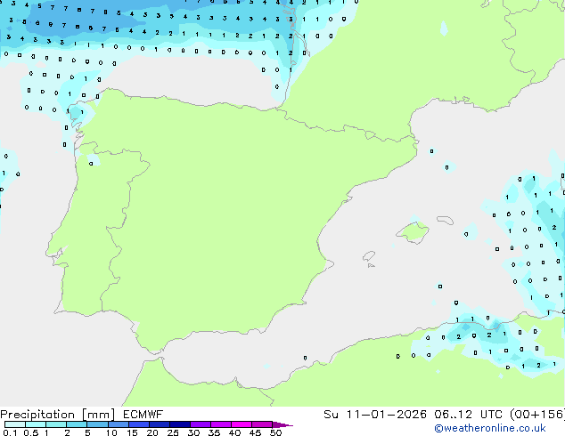Click the 45–50 mm legend swatch
Viewport: 565px width, 436px height.
[262, 424]
